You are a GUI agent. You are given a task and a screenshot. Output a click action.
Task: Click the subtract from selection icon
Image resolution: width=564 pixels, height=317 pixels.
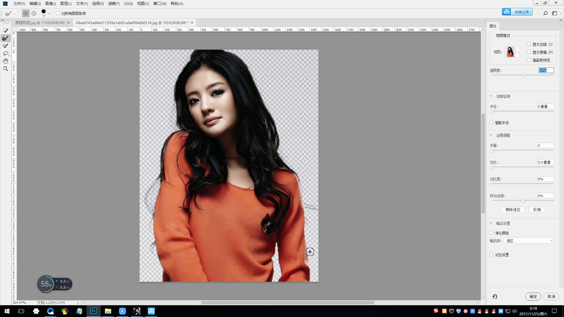point(34,14)
